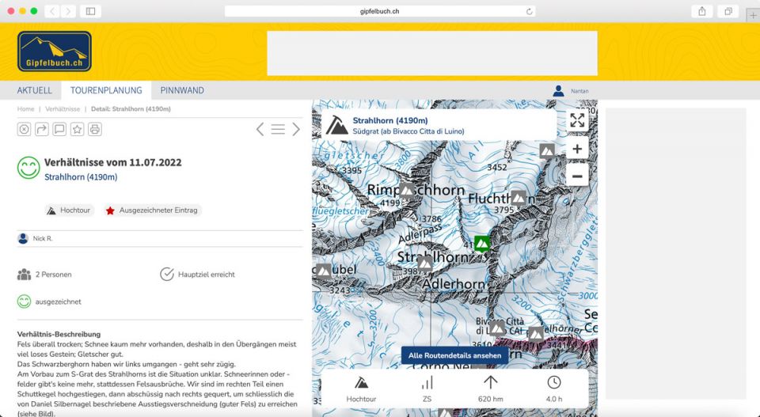Go to the next entry
Viewport: 760px width, 417px height.
coord(296,129)
